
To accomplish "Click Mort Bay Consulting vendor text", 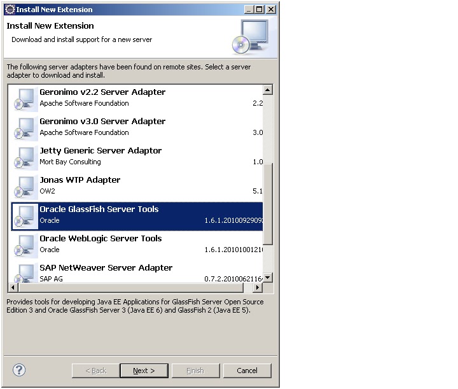I will click(70, 162).
